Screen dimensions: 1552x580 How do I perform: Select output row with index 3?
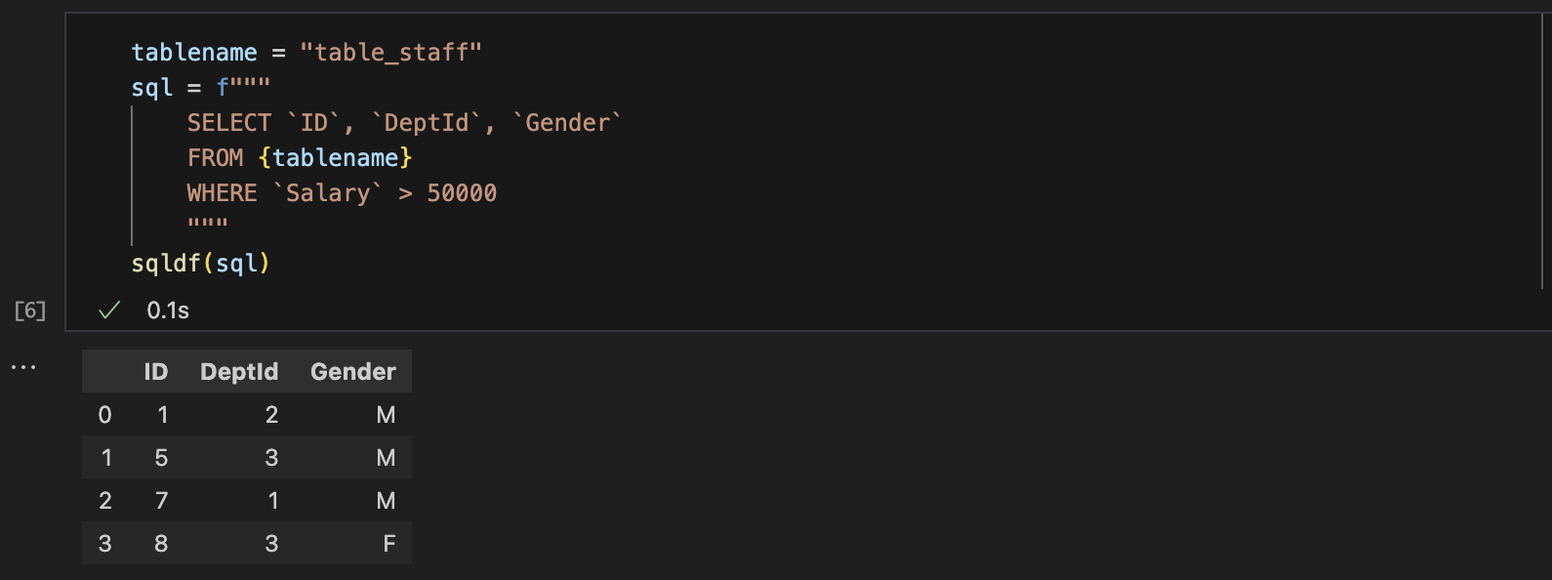pos(247,544)
